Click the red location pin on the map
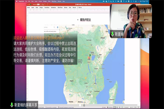 pos(89,58)
